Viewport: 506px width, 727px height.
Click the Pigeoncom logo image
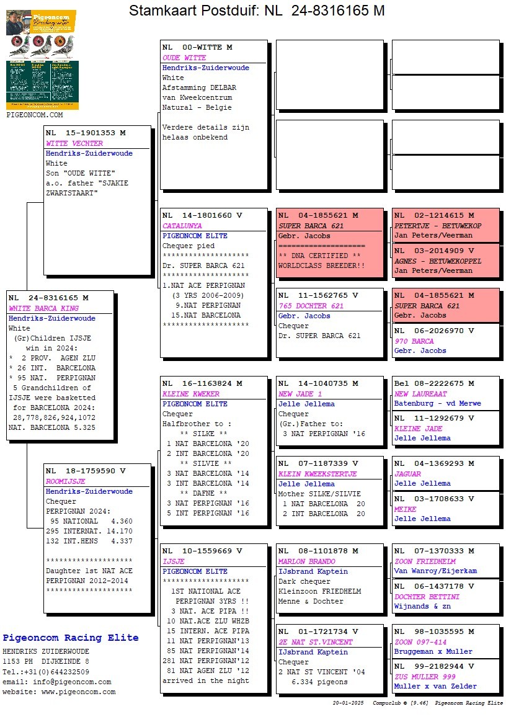click(x=42, y=60)
